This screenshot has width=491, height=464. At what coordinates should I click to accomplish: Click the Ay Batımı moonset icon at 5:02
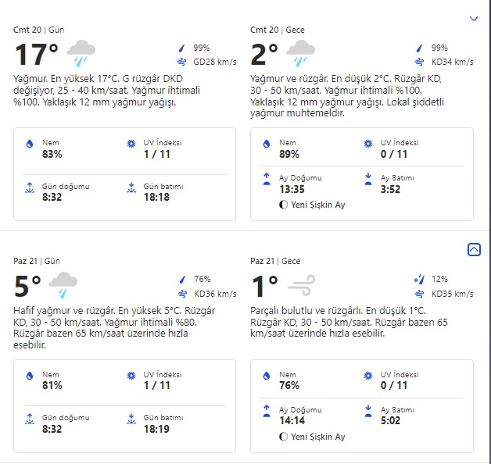coord(368,410)
